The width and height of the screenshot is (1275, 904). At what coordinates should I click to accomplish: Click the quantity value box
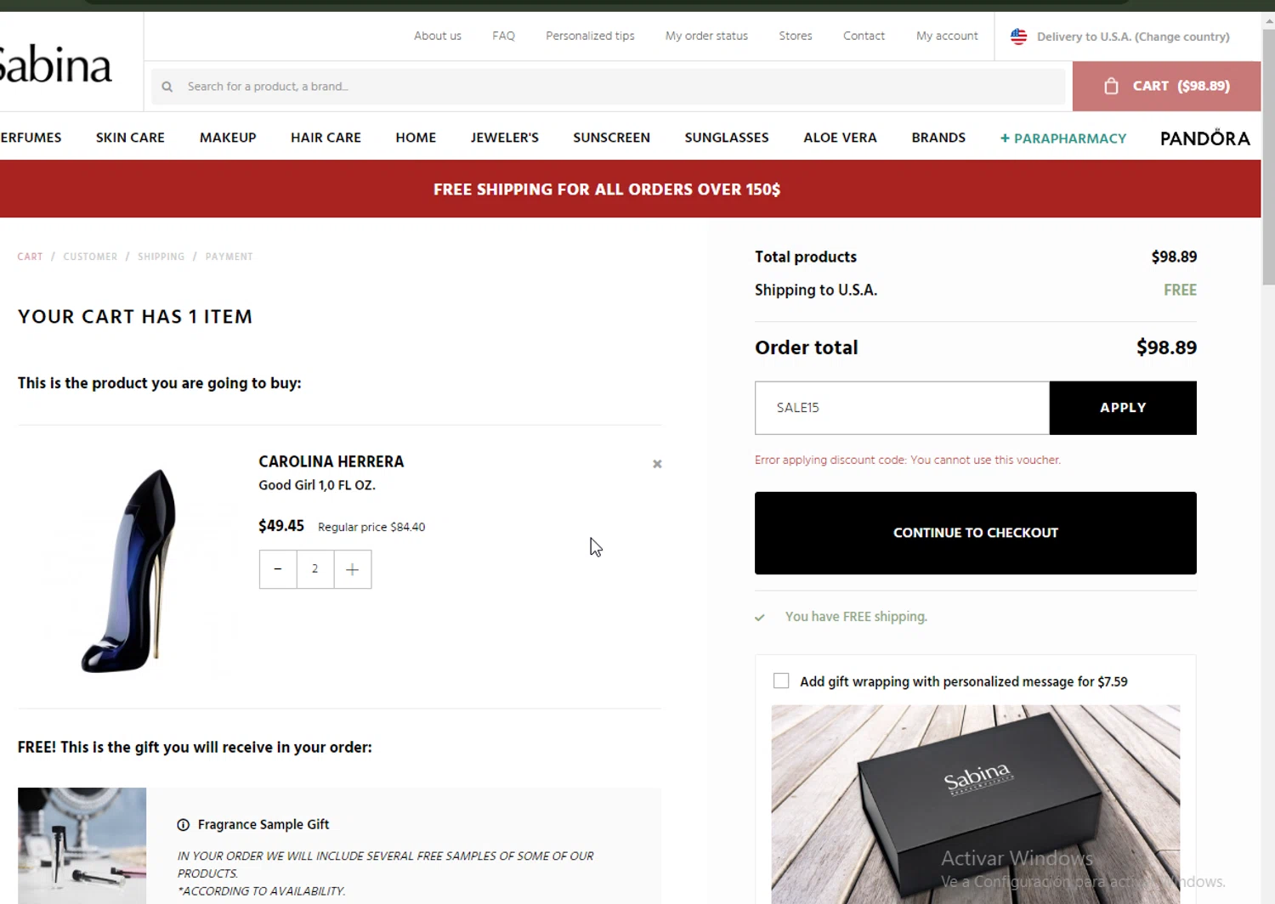click(x=315, y=569)
